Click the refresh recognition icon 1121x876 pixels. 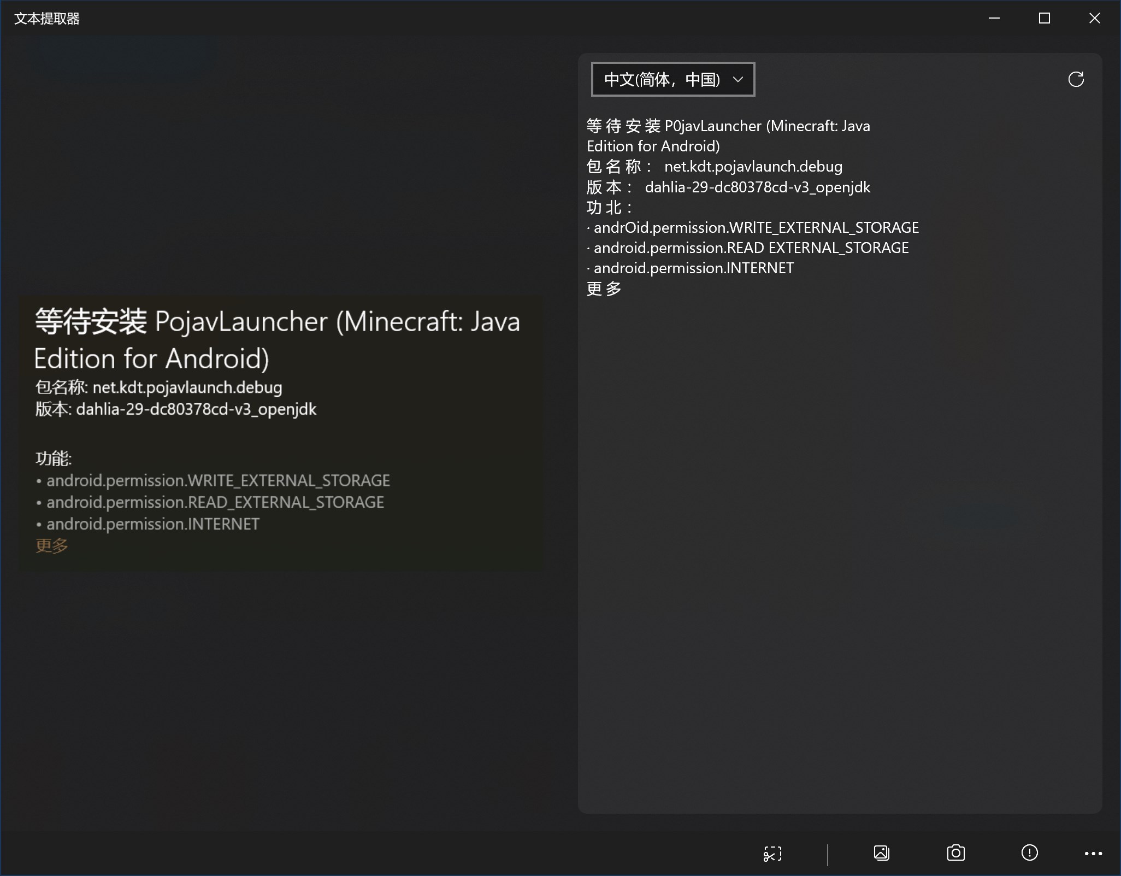(1076, 80)
